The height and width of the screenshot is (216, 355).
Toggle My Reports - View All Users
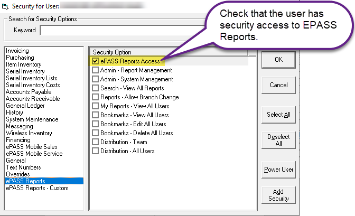pyautogui.click(x=95, y=106)
